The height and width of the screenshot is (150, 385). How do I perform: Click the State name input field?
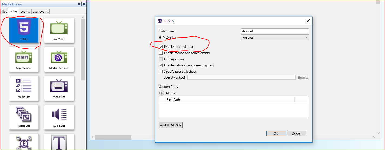[x=275, y=31]
